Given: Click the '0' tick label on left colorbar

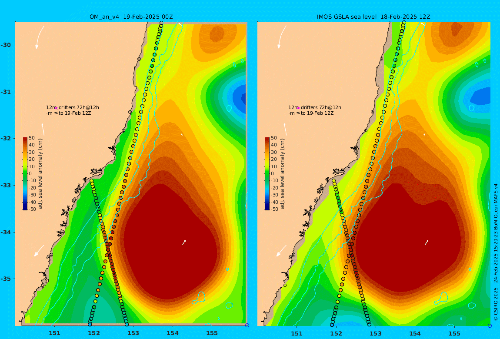Looking at the screenshot, I should 31,174.
